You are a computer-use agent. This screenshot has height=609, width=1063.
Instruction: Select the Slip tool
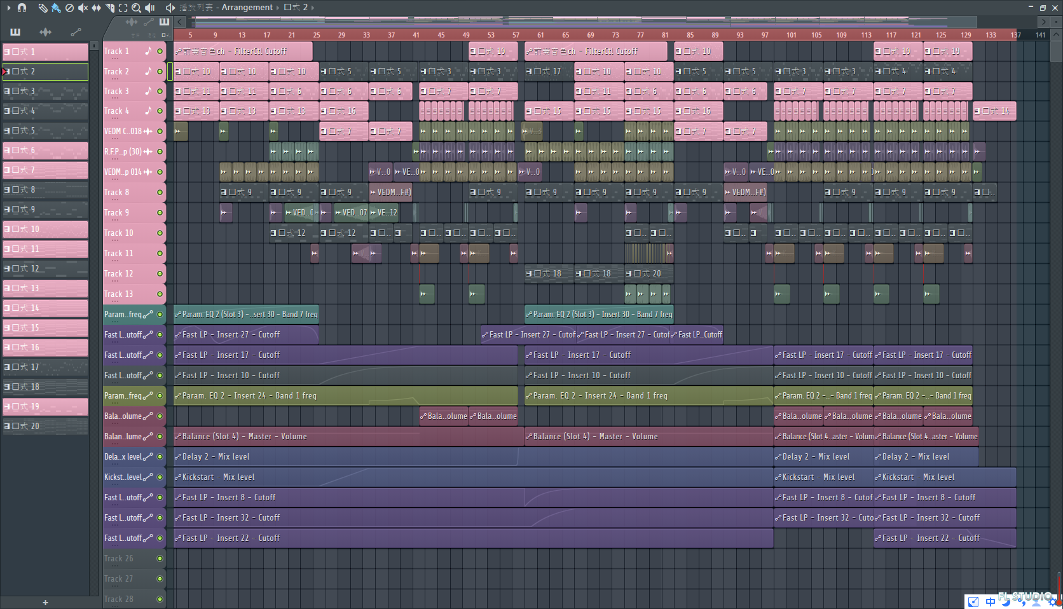[96, 8]
